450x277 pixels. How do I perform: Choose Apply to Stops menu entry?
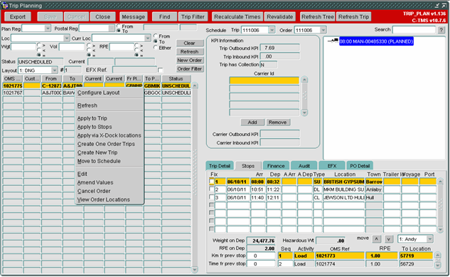click(95, 127)
